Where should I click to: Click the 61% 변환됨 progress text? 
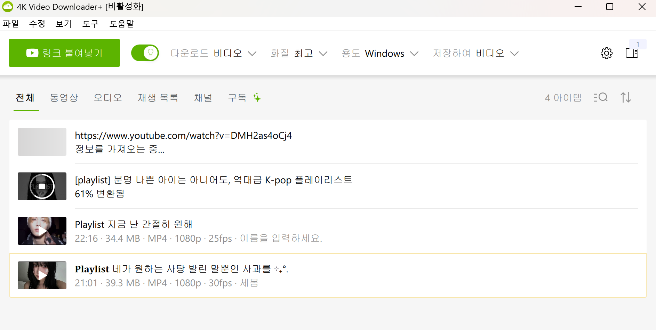(100, 194)
